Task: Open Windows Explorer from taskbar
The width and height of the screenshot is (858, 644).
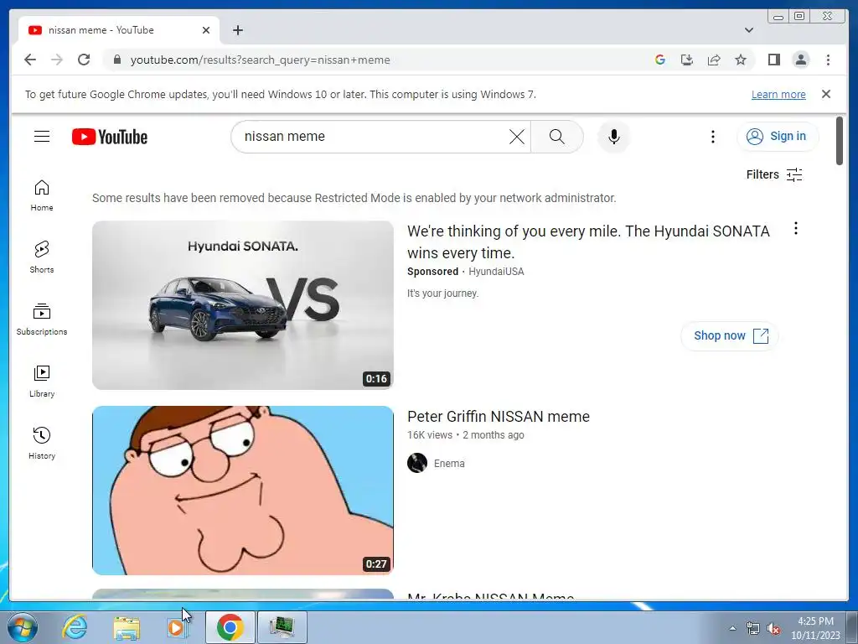Action: coord(127,627)
